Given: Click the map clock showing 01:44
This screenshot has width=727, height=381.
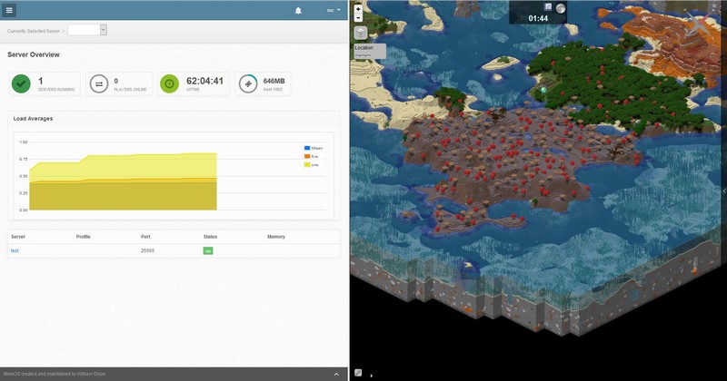Looking at the screenshot, I should [x=538, y=18].
